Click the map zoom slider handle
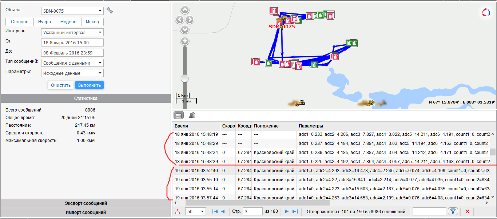 click(185, 78)
